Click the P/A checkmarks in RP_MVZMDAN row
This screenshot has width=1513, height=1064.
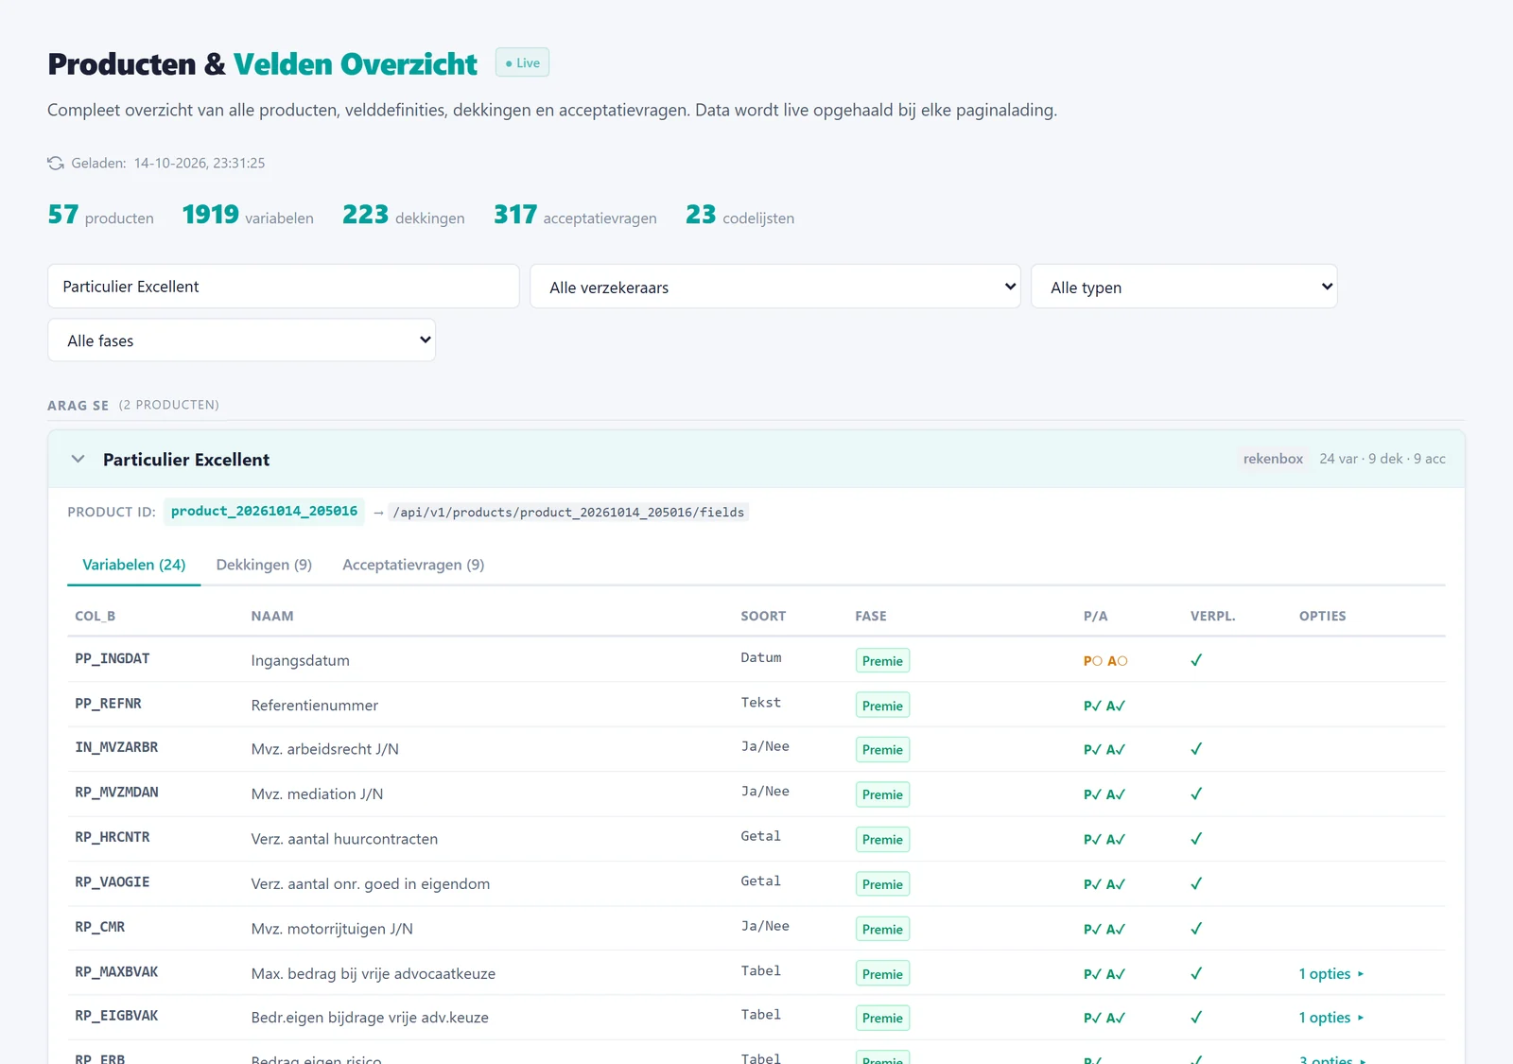point(1104,794)
